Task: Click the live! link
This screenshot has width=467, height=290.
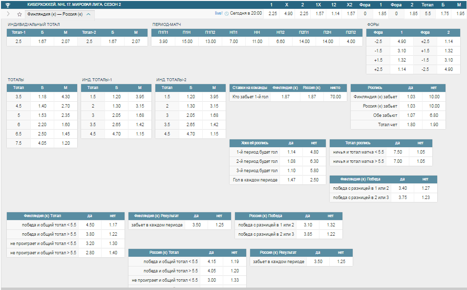Action: (x=219, y=13)
